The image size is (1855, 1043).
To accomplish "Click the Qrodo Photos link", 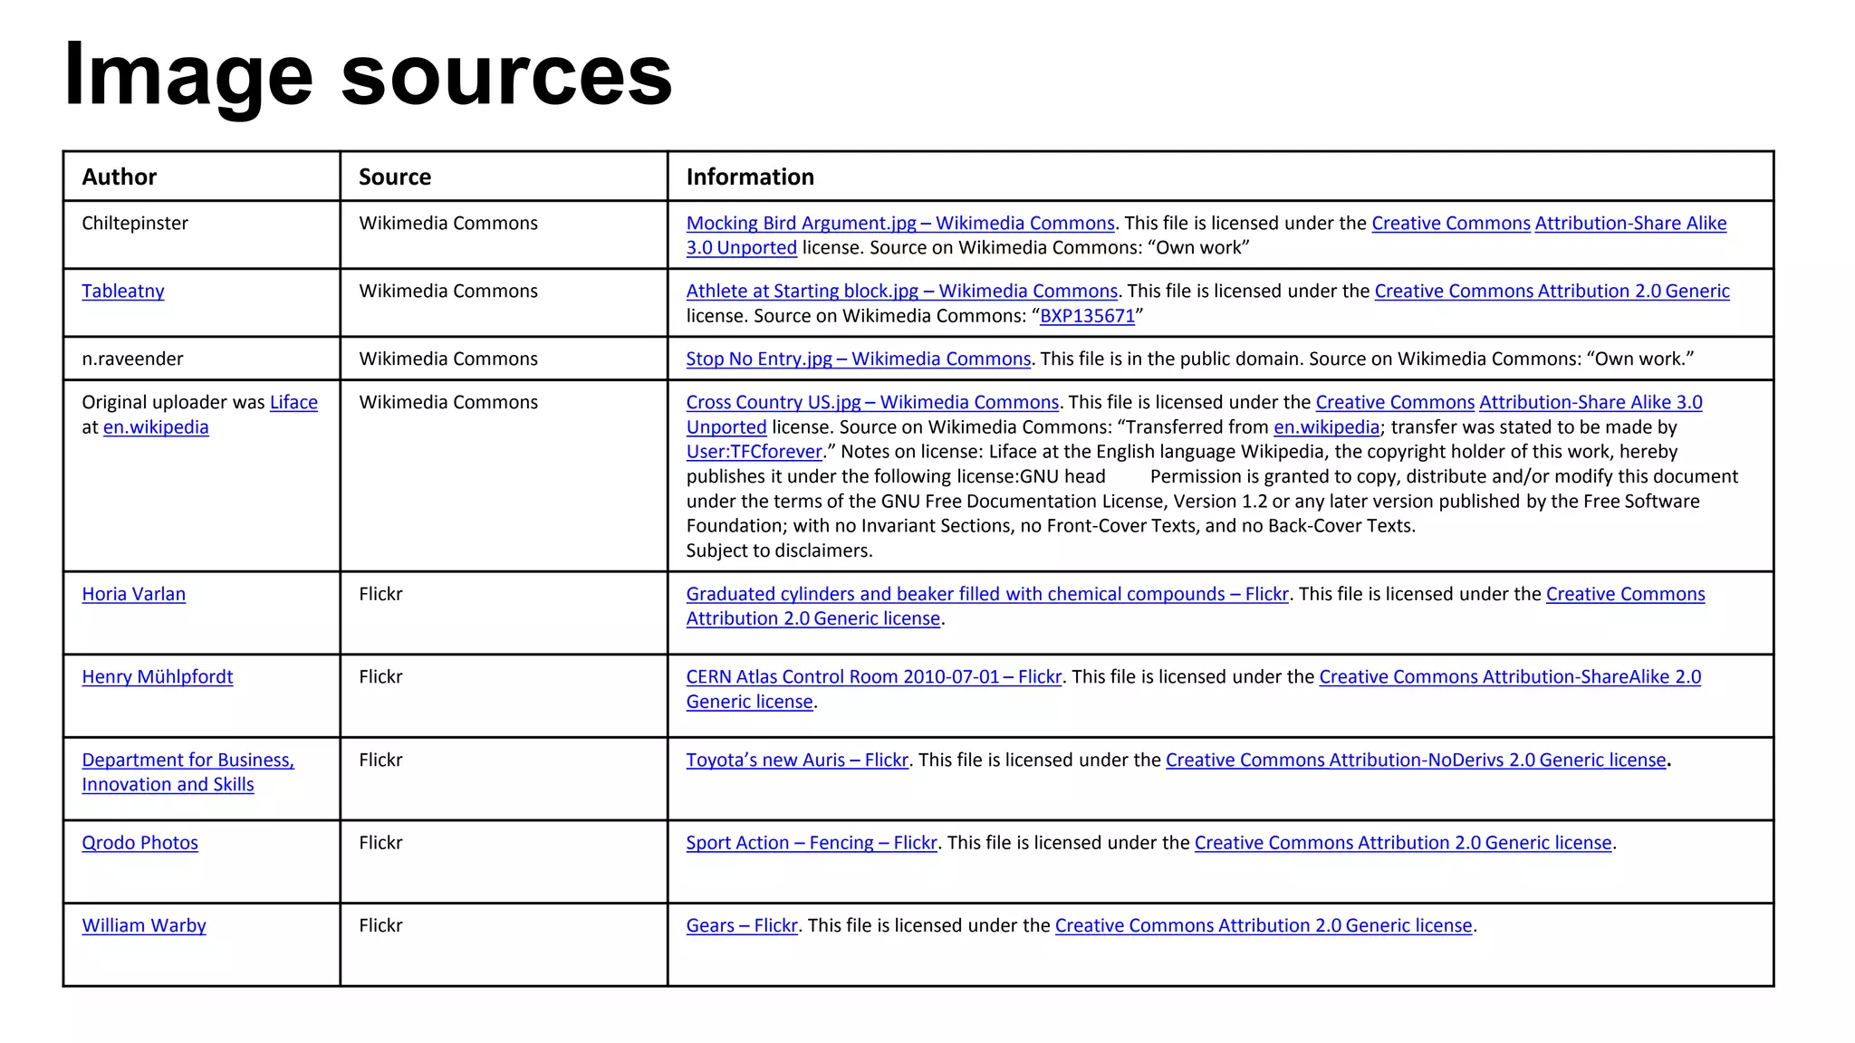I will tap(139, 843).
